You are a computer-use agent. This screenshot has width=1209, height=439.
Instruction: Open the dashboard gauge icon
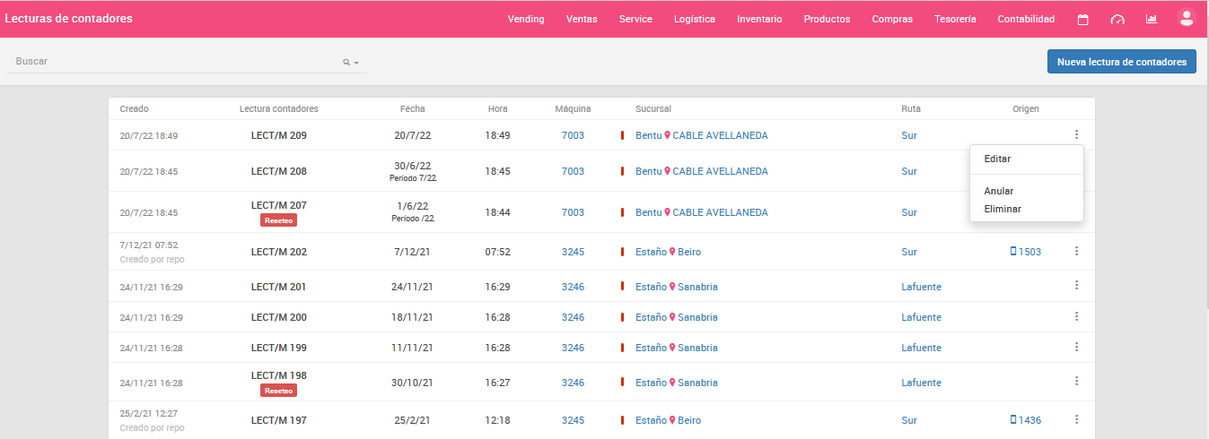(1117, 20)
